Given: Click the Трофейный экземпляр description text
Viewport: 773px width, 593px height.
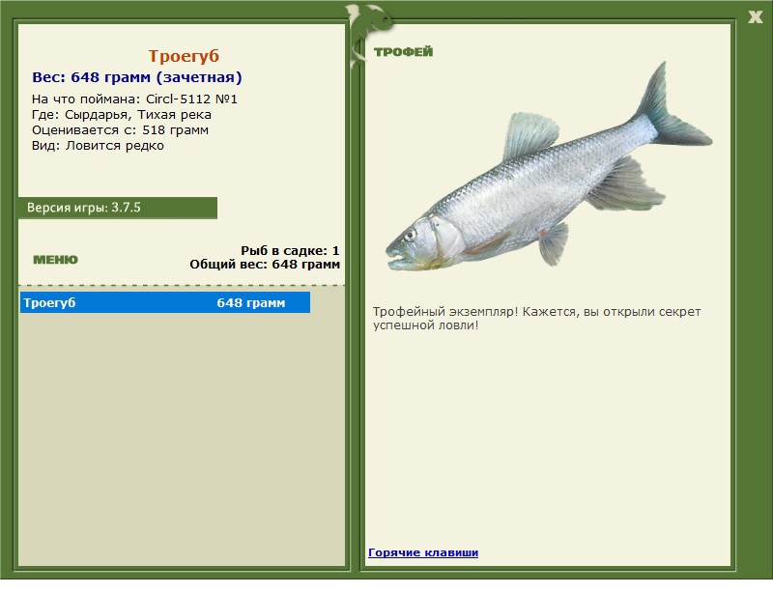Looking at the screenshot, I should (536, 319).
